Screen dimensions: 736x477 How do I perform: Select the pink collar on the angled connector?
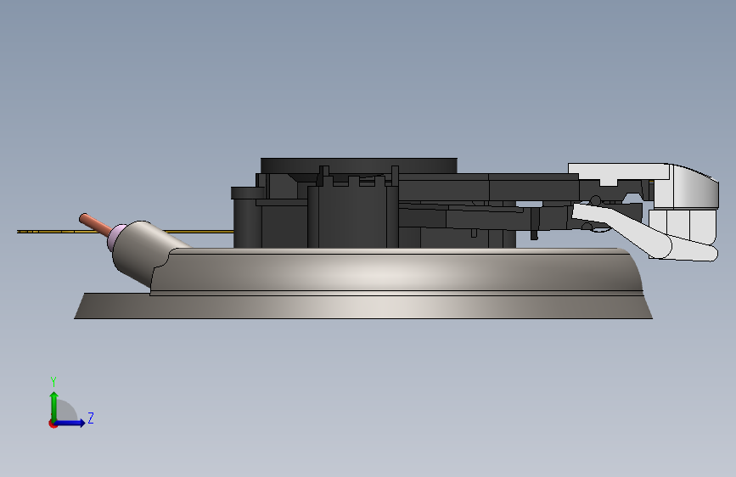tap(115, 237)
